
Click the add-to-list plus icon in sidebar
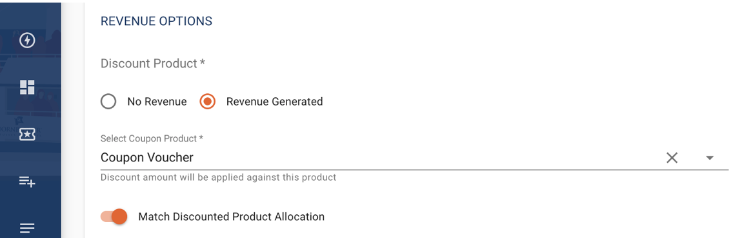click(x=27, y=181)
